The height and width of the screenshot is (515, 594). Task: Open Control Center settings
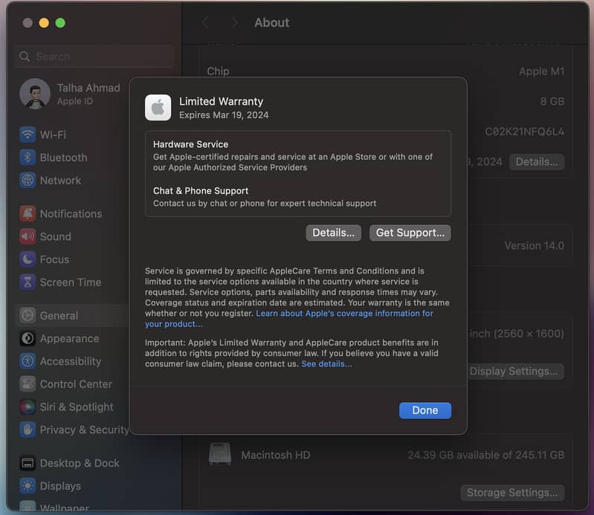click(75, 384)
